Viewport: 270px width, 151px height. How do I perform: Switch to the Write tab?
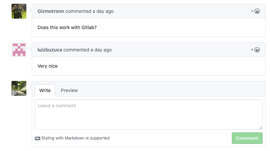click(x=45, y=90)
